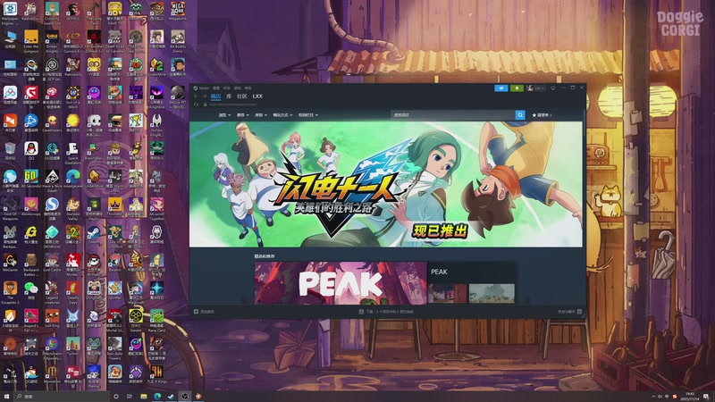715x402 pixels.
Task: Click the PEAK title text
Action: [x=439, y=272]
